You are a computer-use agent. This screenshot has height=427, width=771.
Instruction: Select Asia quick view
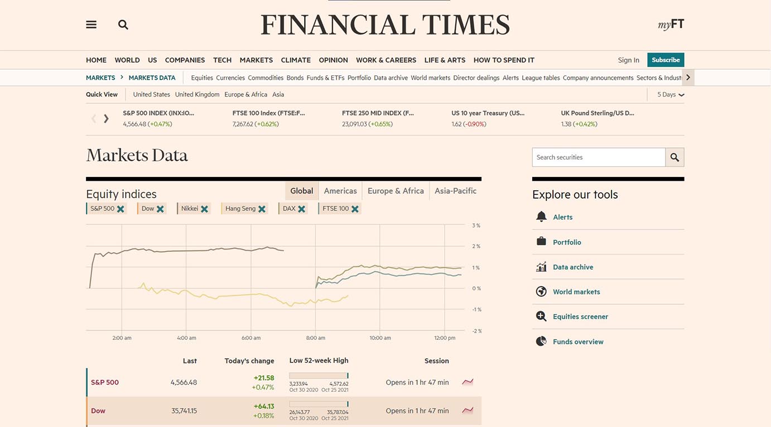click(278, 94)
